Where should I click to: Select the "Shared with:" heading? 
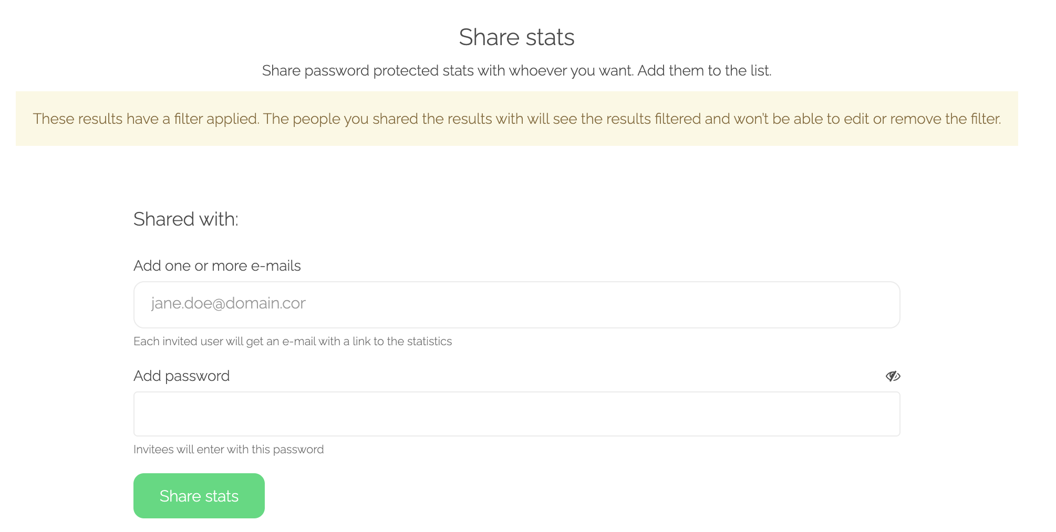186,219
